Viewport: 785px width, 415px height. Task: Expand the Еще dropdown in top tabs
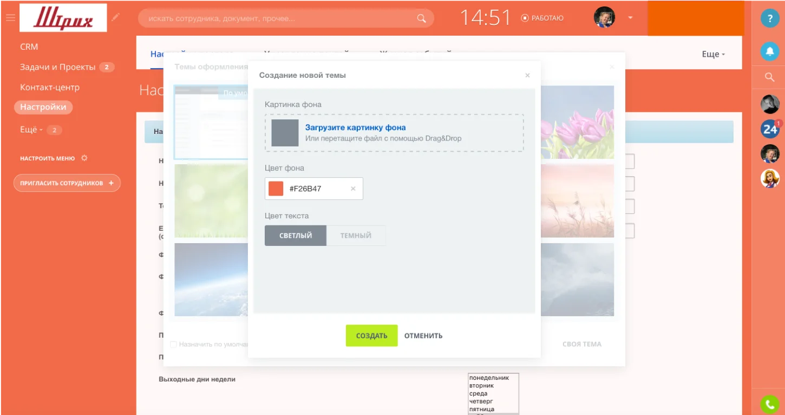tap(713, 54)
